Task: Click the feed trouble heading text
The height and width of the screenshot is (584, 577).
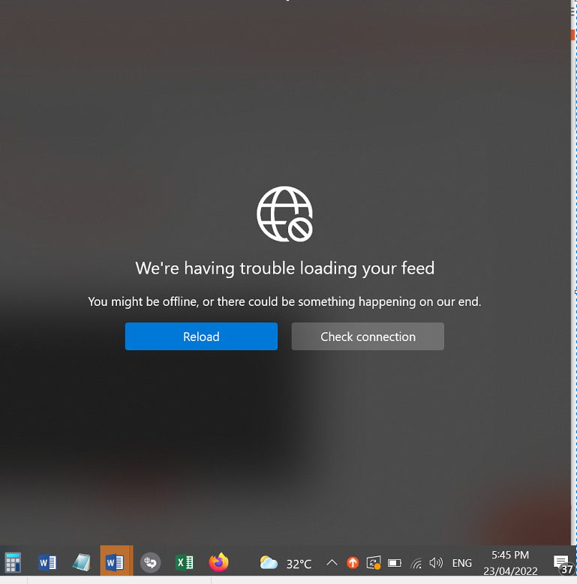Action: (x=285, y=268)
